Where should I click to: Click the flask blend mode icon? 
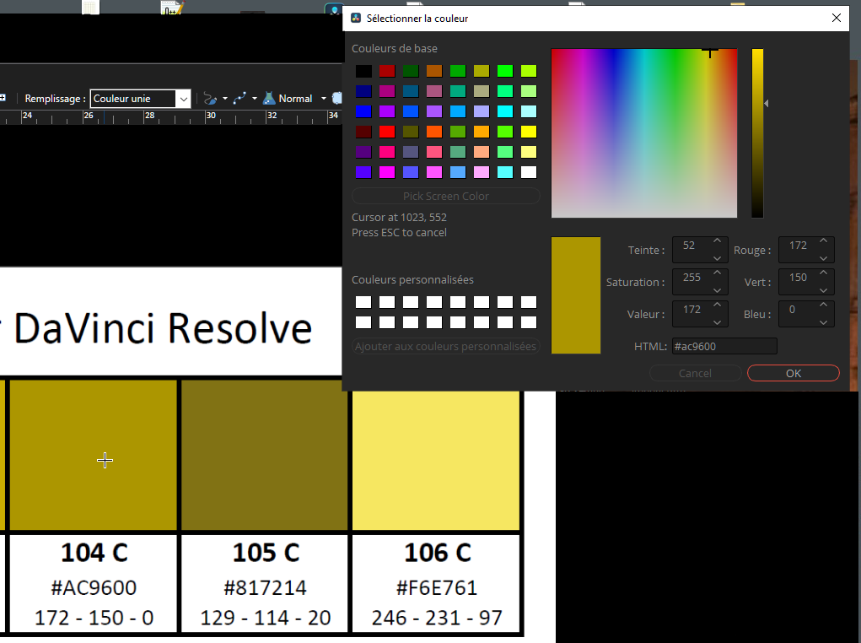(269, 99)
